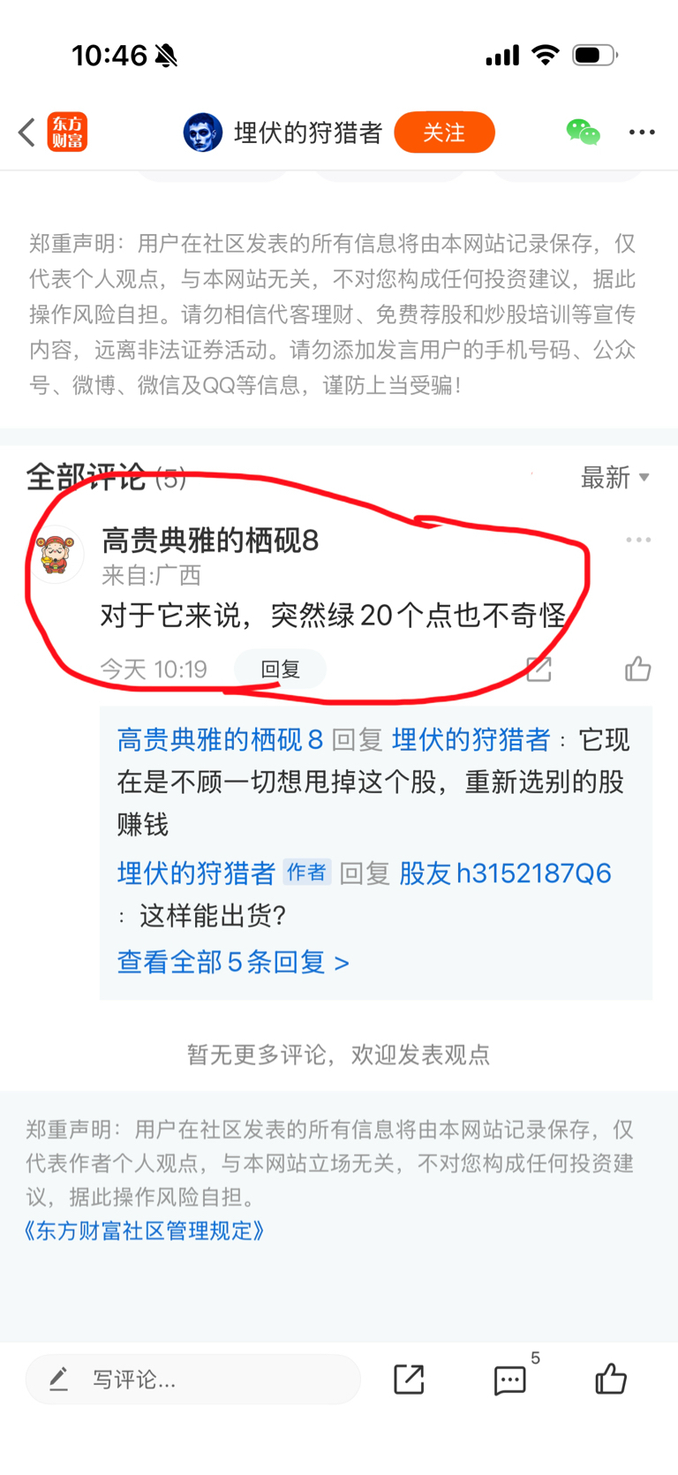Open 股友h3152187Q6 user link

(505, 874)
